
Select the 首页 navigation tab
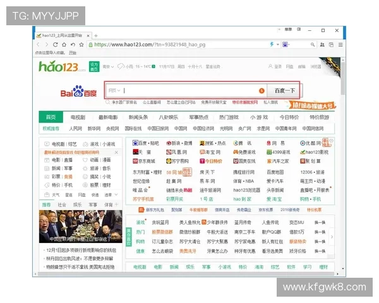tap(51, 117)
